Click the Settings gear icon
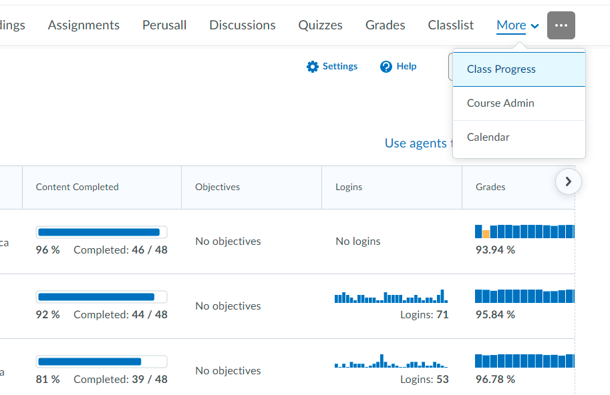Image resolution: width=610 pixels, height=395 pixels. pos(313,67)
